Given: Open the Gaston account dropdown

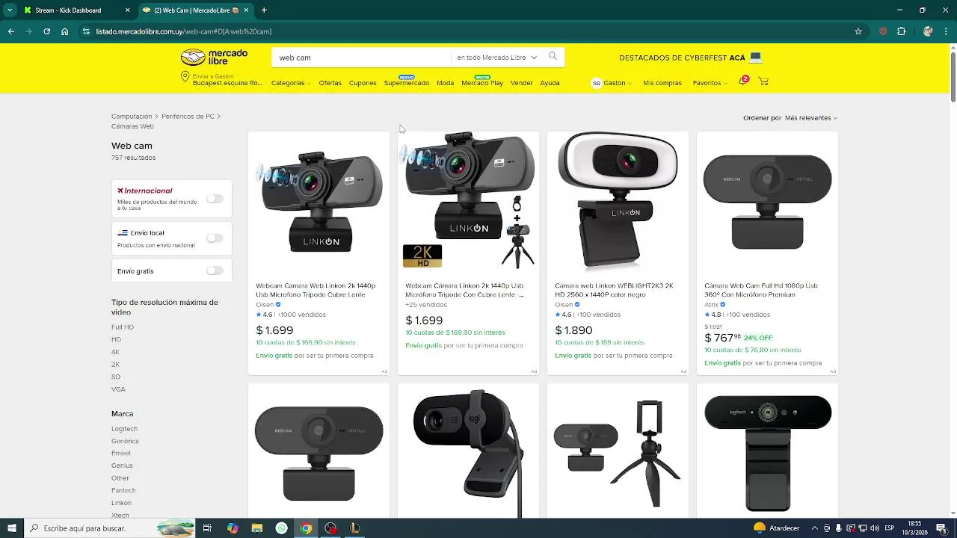Looking at the screenshot, I should pos(611,83).
